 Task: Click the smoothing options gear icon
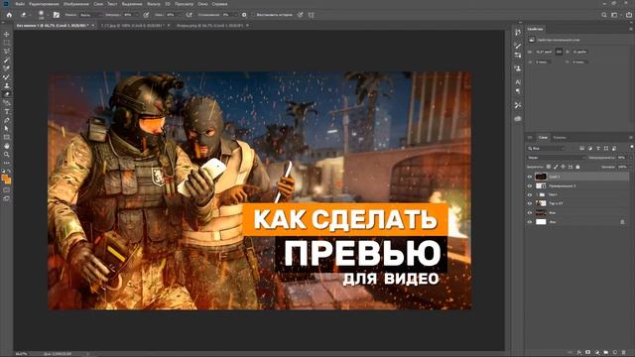[244, 15]
